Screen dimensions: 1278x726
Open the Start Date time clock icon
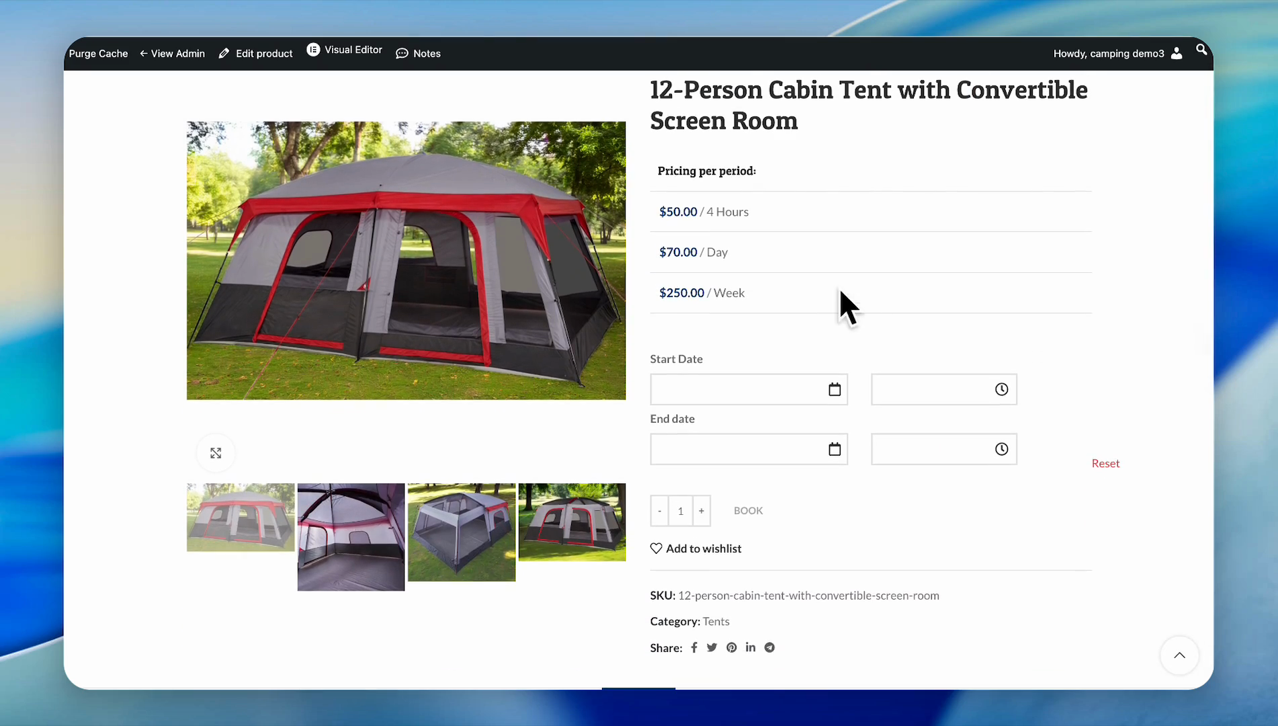(1001, 390)
